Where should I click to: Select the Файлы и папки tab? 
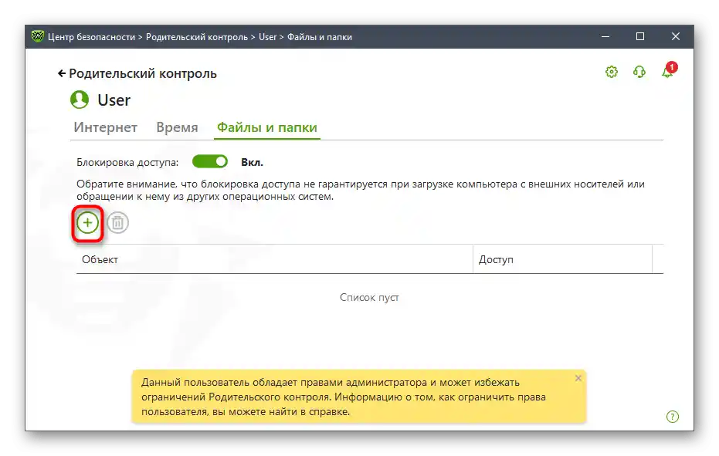[x=267, y=127]
